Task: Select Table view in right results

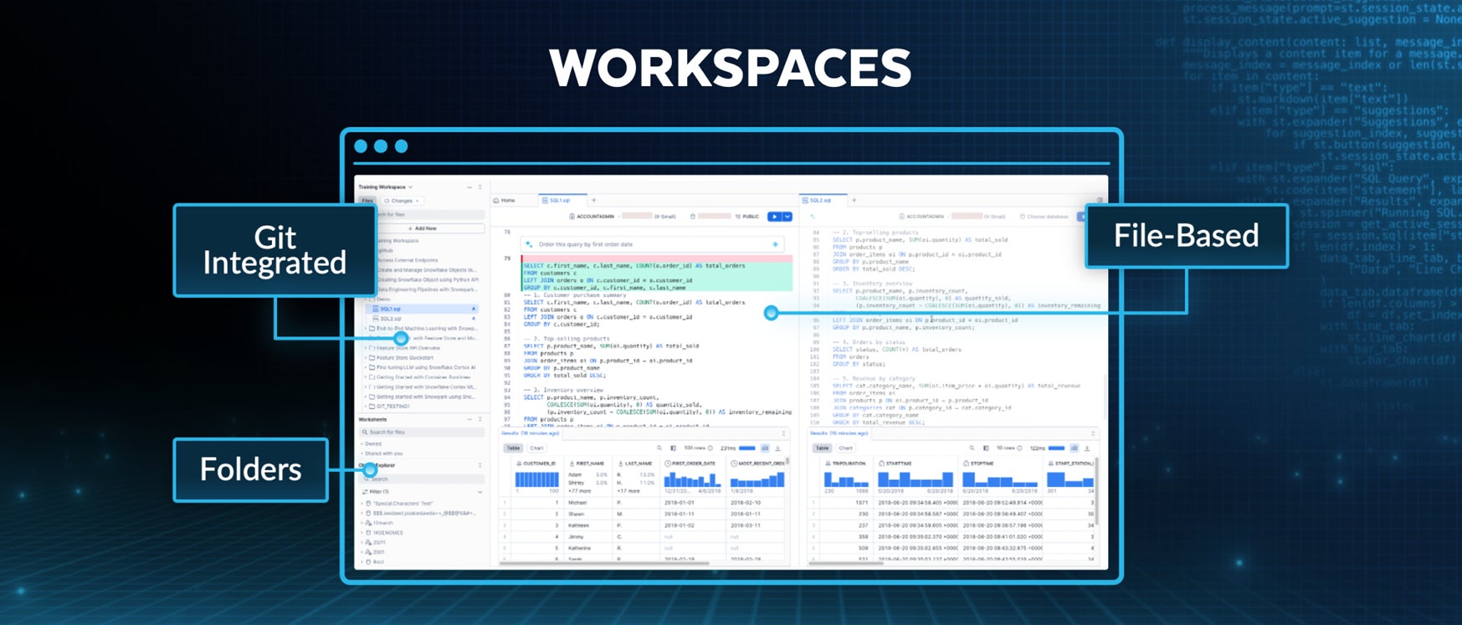Action: point(822,448)
